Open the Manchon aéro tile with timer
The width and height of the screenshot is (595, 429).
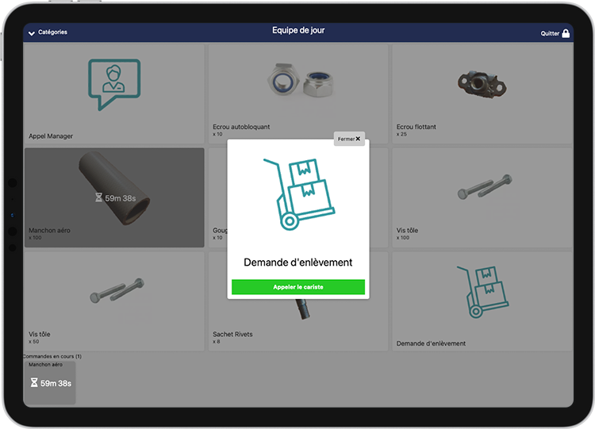click(x=114, y=197)
